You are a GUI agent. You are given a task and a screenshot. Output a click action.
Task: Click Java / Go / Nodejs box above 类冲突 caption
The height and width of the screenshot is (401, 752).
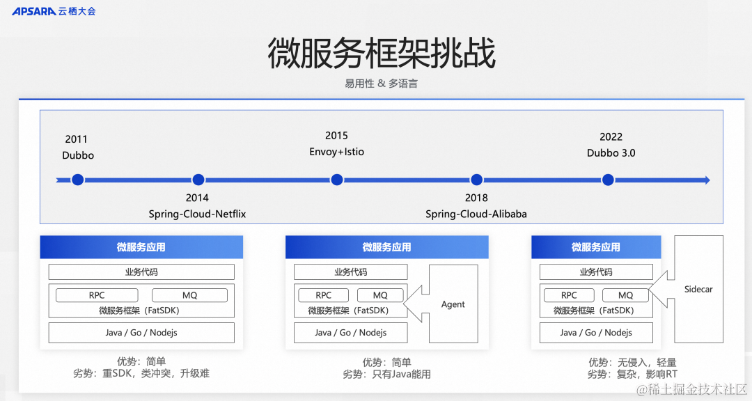141,332
